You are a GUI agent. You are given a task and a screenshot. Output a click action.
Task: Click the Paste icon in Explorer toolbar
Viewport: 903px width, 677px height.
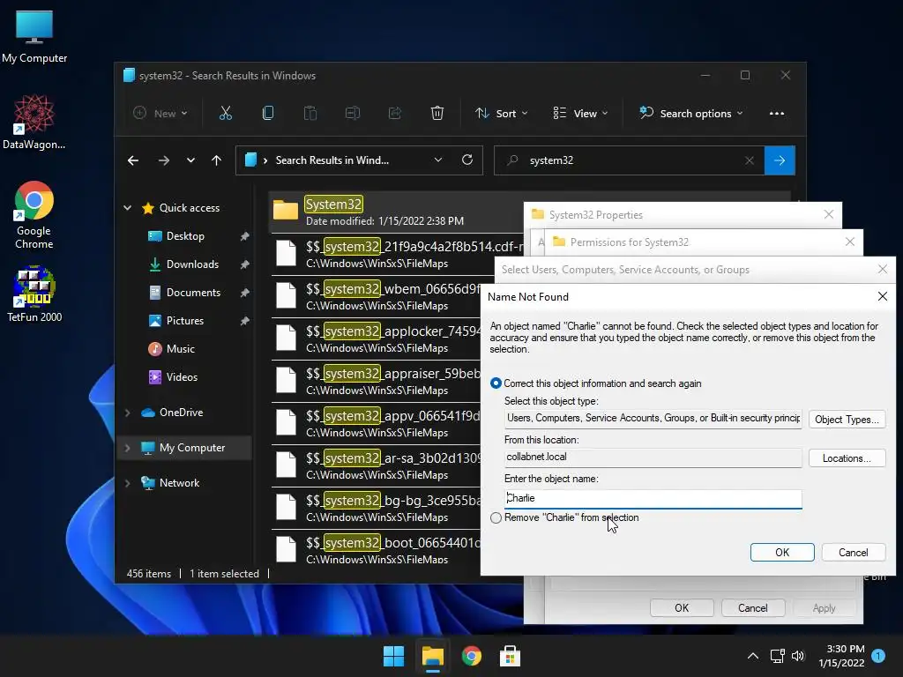tap(310, 114)
